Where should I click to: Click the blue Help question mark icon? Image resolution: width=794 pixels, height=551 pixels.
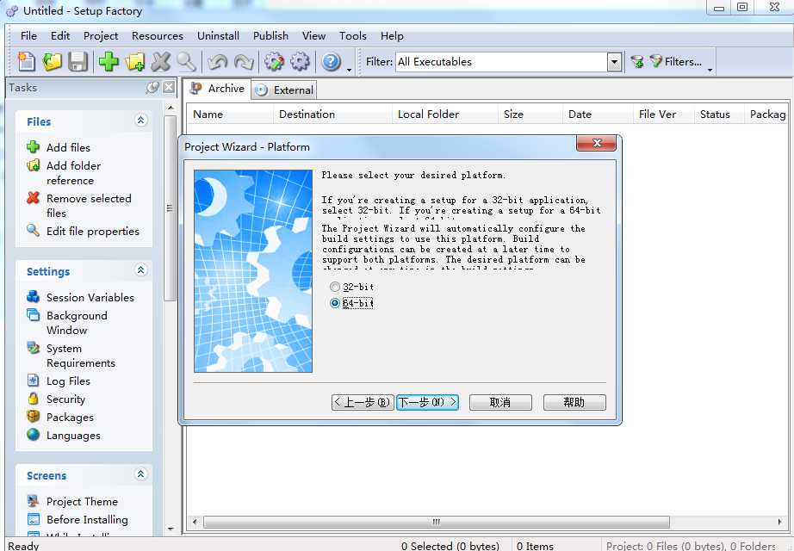(x=332, y=62)
